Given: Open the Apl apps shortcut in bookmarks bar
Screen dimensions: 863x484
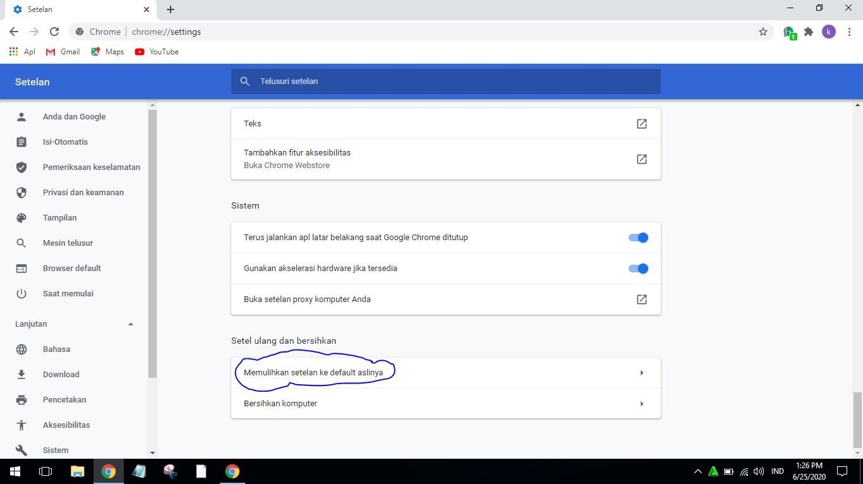Looking at the screenshot, I should (x=22, y=52).
